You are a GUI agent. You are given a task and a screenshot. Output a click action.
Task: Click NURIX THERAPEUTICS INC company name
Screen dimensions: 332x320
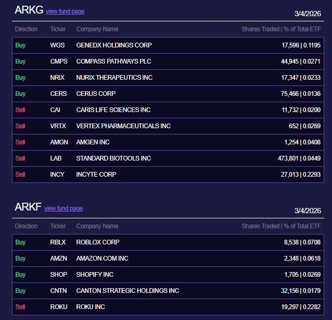point(114,78)
